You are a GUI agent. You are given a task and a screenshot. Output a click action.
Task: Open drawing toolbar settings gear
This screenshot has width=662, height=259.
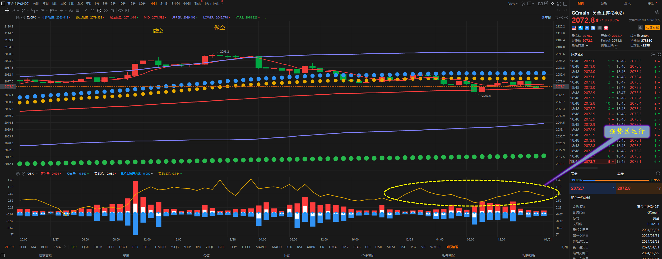[127, 11]
